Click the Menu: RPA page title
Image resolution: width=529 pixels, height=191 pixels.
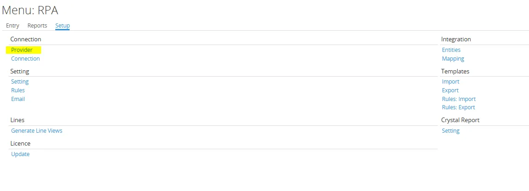[30, 10]
